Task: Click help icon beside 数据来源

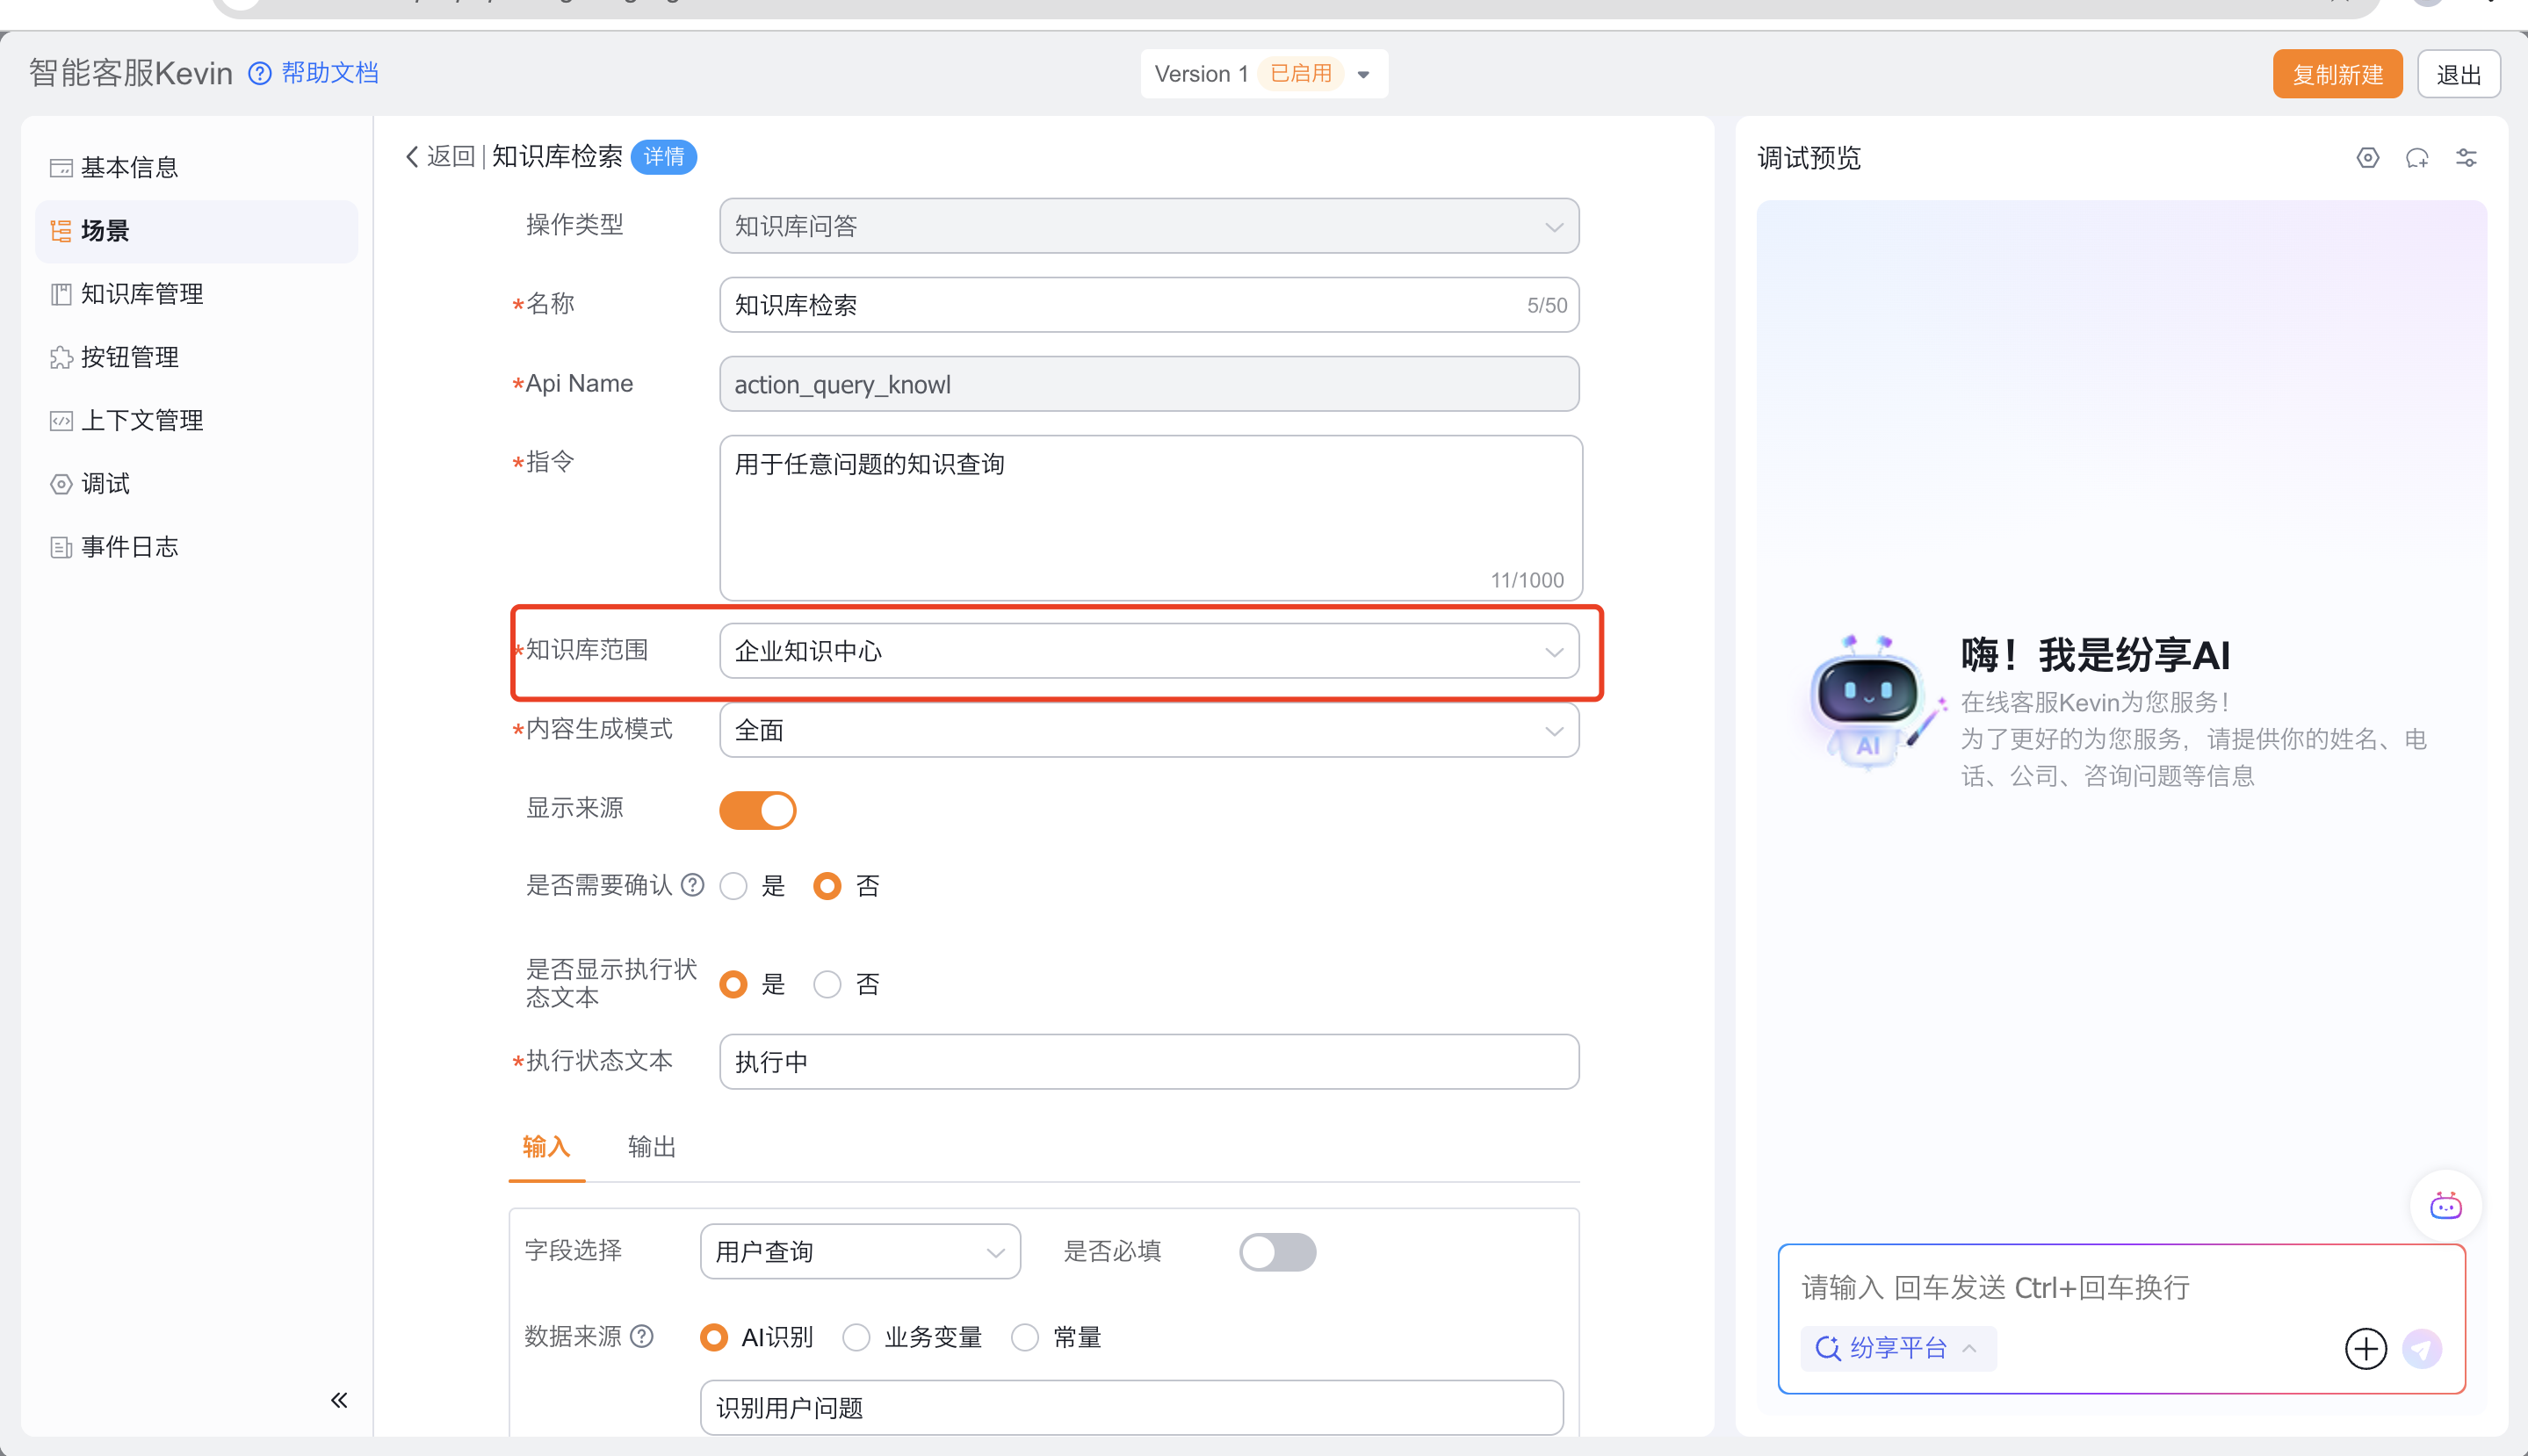Action: pyautogui.click(x=643, y=1336)
